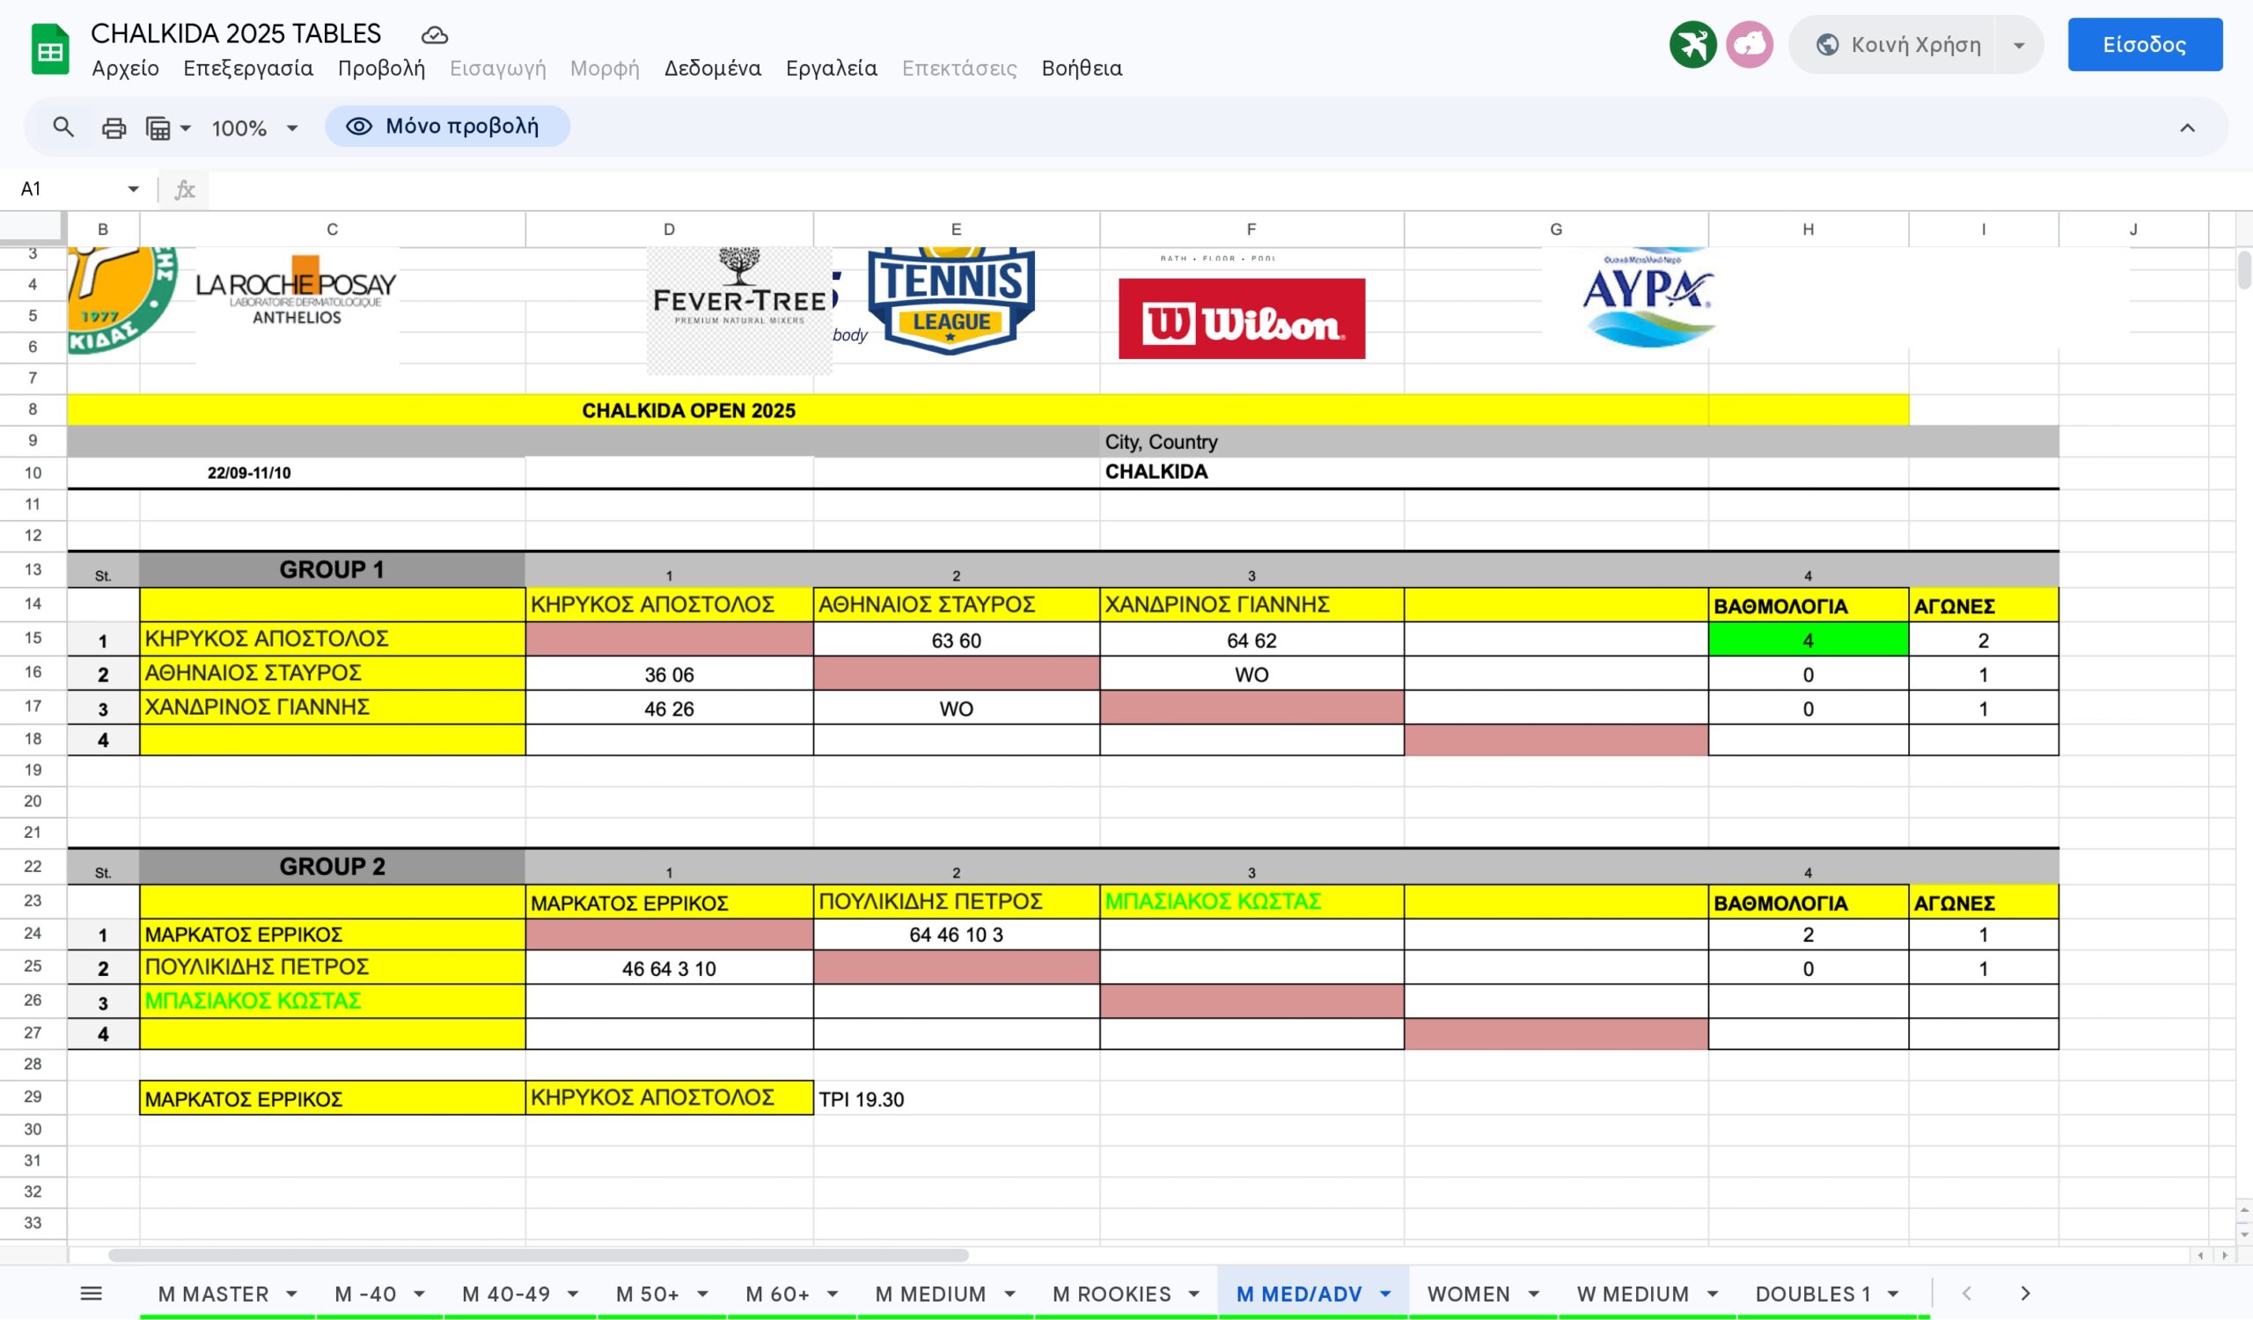This screenshot has height=1320, width=2253.
Task: Open the Data menu
Action: [712, 68]
